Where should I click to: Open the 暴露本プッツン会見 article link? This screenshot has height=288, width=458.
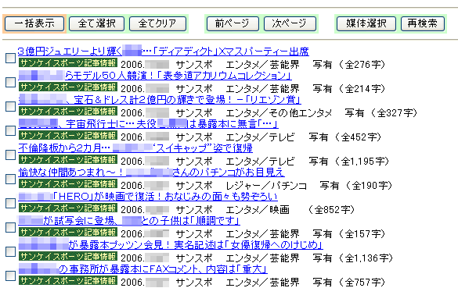171,245
